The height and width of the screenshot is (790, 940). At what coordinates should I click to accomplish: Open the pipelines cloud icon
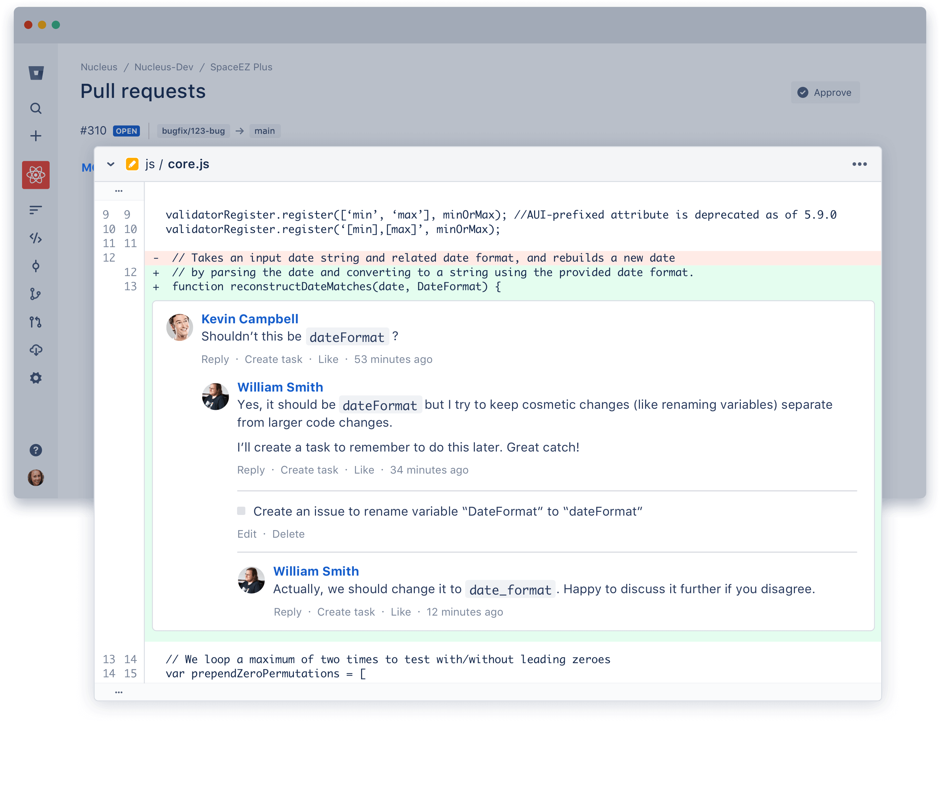click(36, 350)
